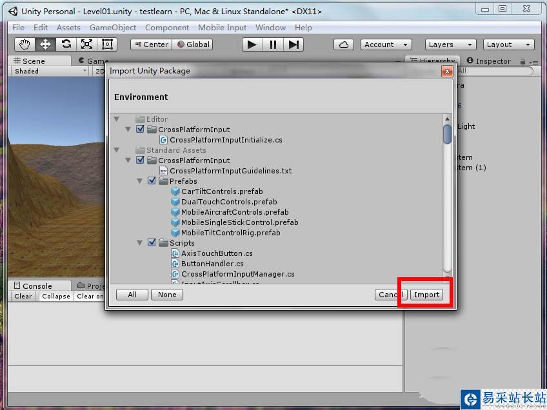Screen dimensions: 547x410
Task: Open the File menu
Action: pos(18,28)
